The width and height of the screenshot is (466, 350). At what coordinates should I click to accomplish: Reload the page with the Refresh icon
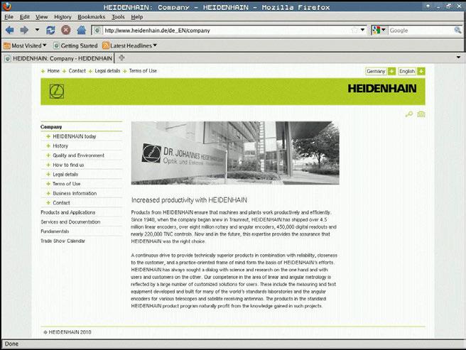click(50, 30)
